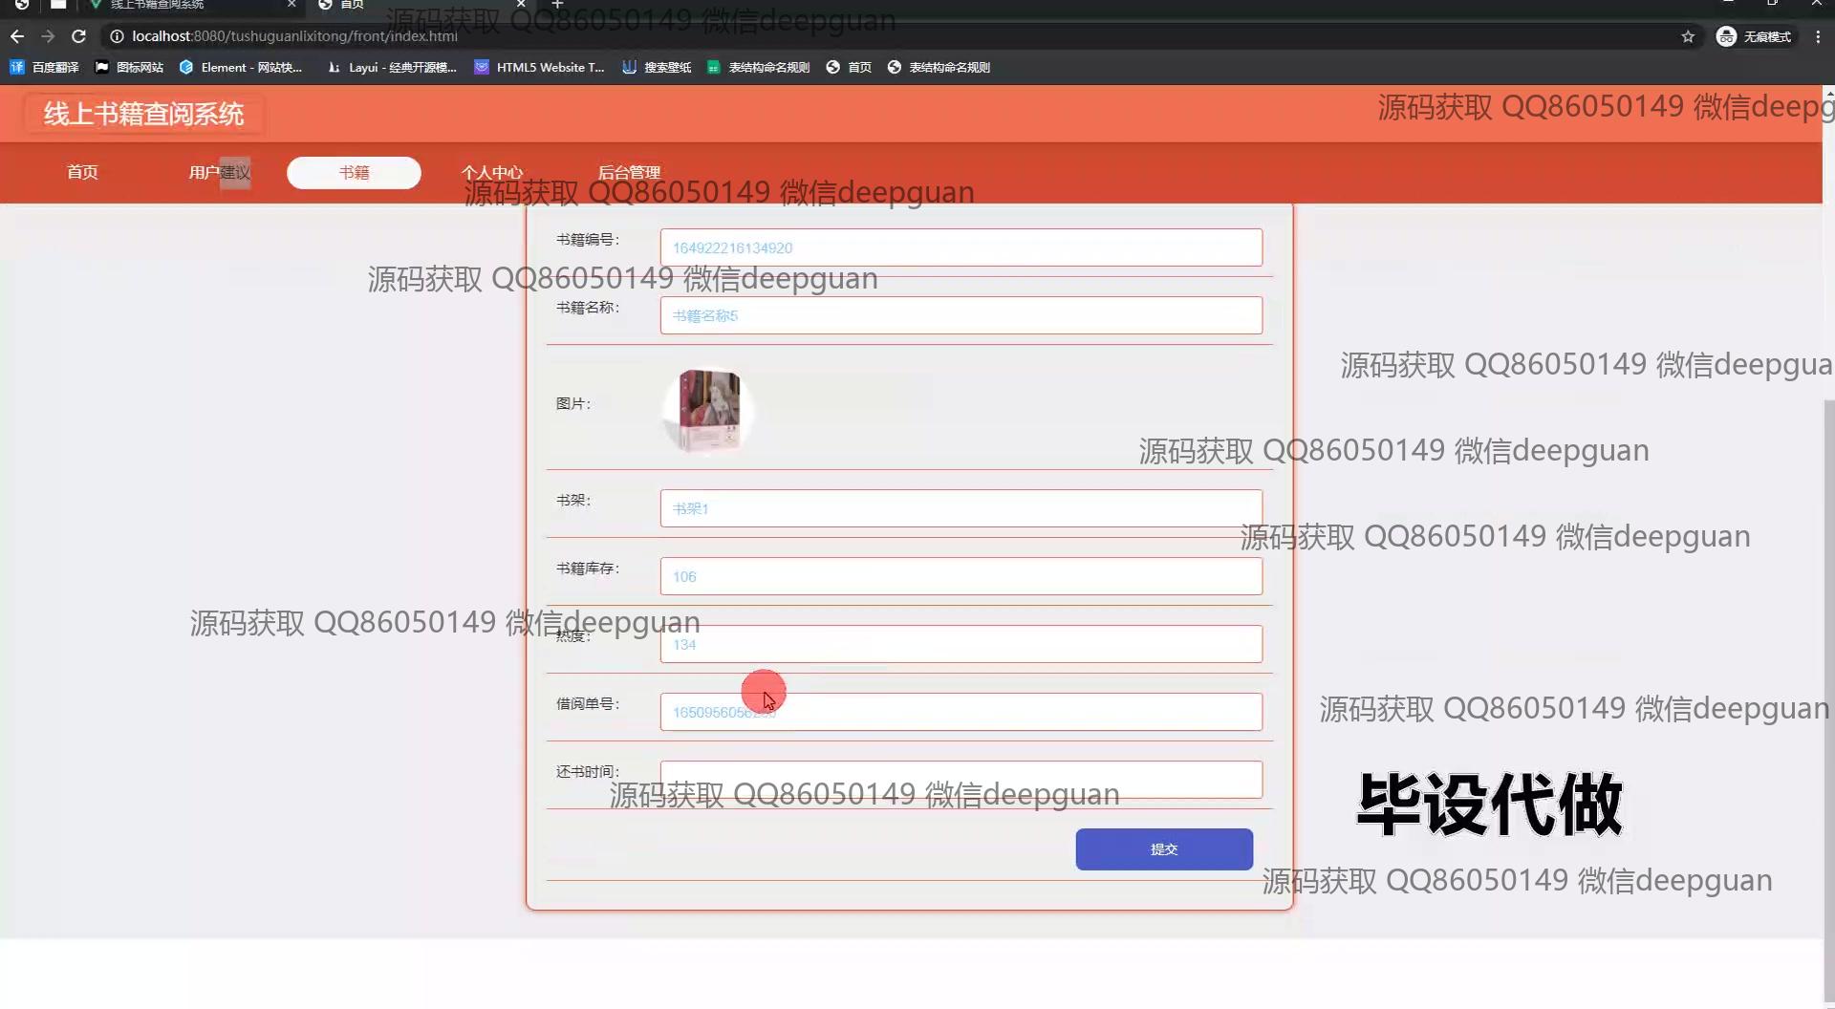Go to 首页 in navigation bar
1835x1009 pixels.
click(x=82, y=172)
